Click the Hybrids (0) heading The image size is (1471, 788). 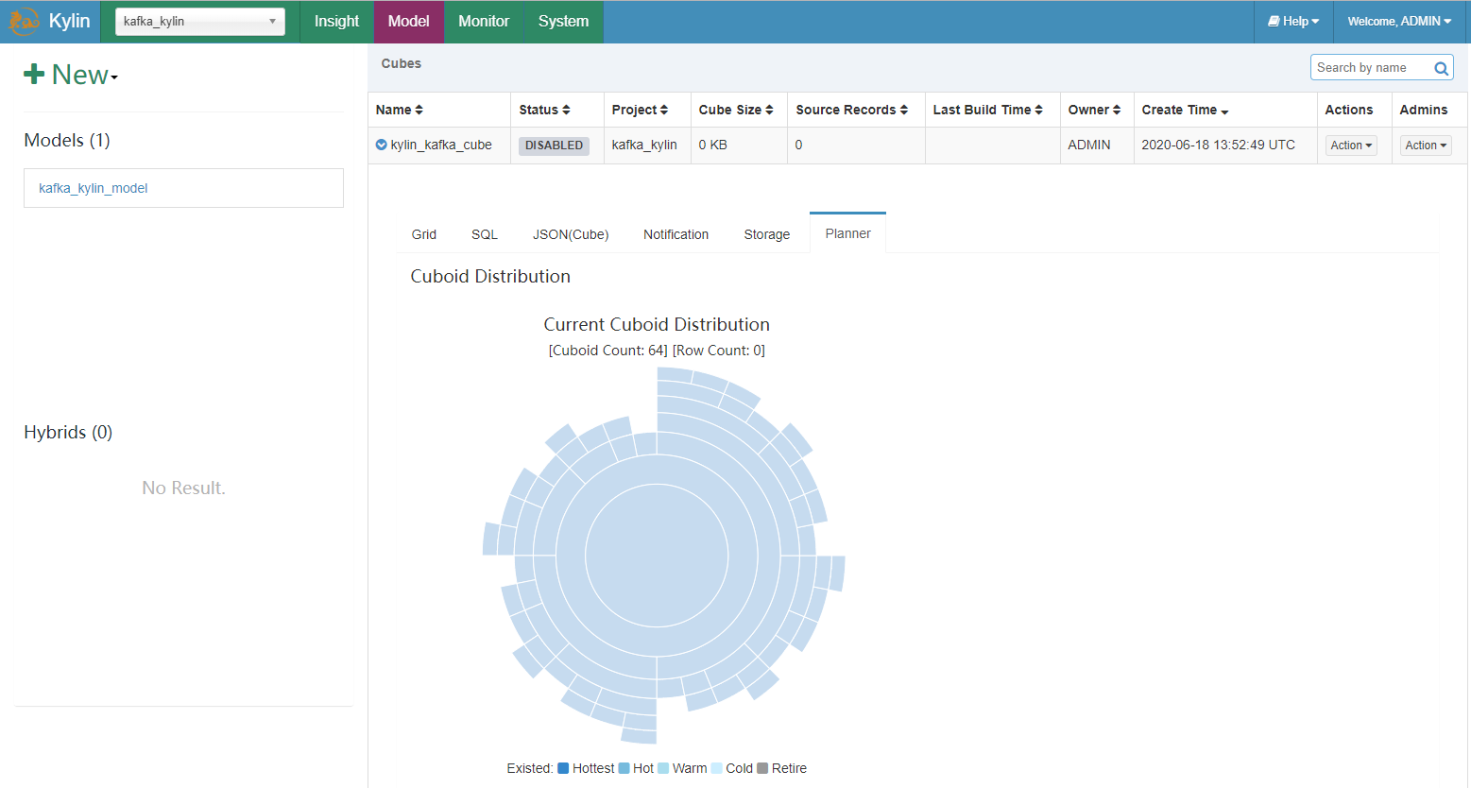pos(68,432)
